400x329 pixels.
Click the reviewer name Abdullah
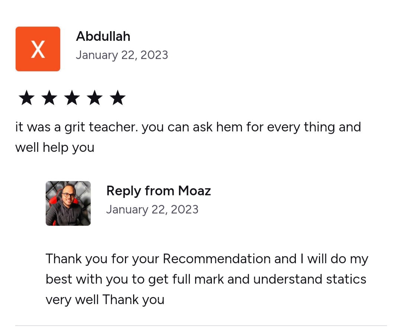(103, 36)
